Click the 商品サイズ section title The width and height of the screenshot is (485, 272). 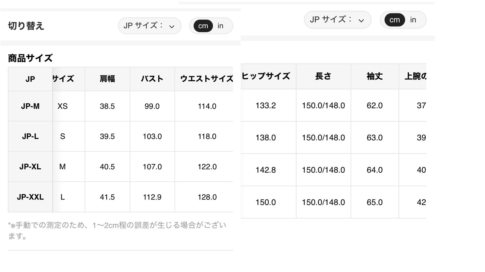[30, 58]
